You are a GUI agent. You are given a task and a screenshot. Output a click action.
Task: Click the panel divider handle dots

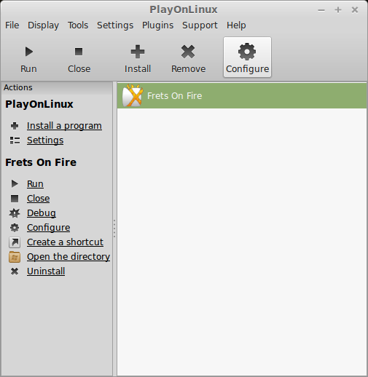114,229
